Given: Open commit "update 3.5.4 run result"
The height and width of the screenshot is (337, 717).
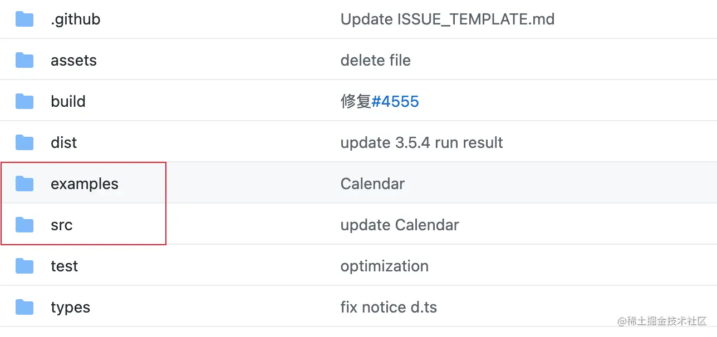Looking at the screenshot, I should pos(422,143).
